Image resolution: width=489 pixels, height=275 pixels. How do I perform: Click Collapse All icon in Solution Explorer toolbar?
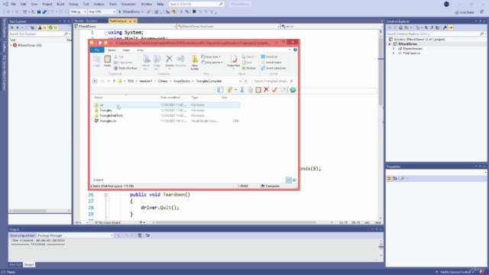432,27
